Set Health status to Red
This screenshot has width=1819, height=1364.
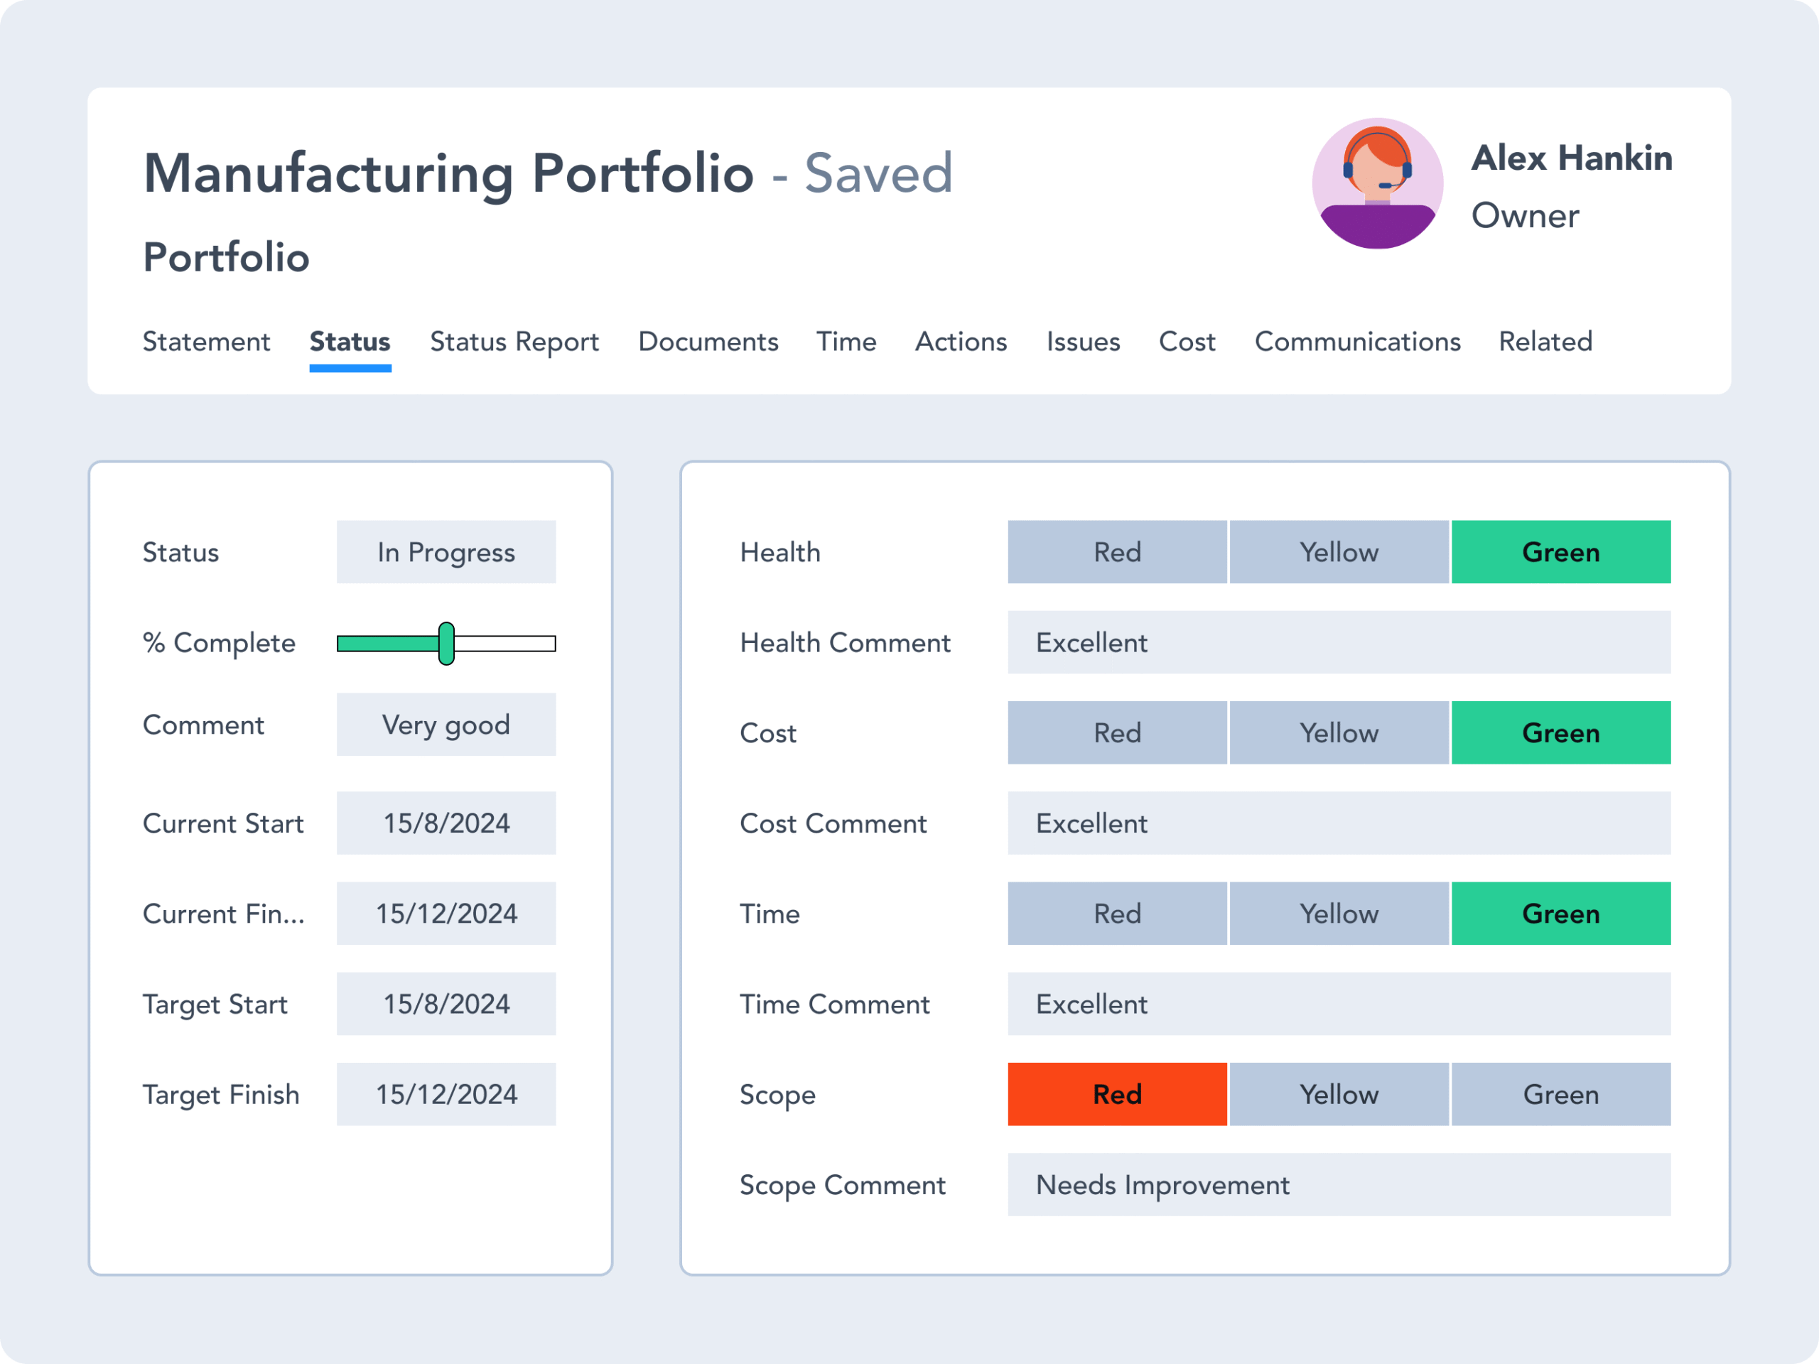[x=1117, y=552]
